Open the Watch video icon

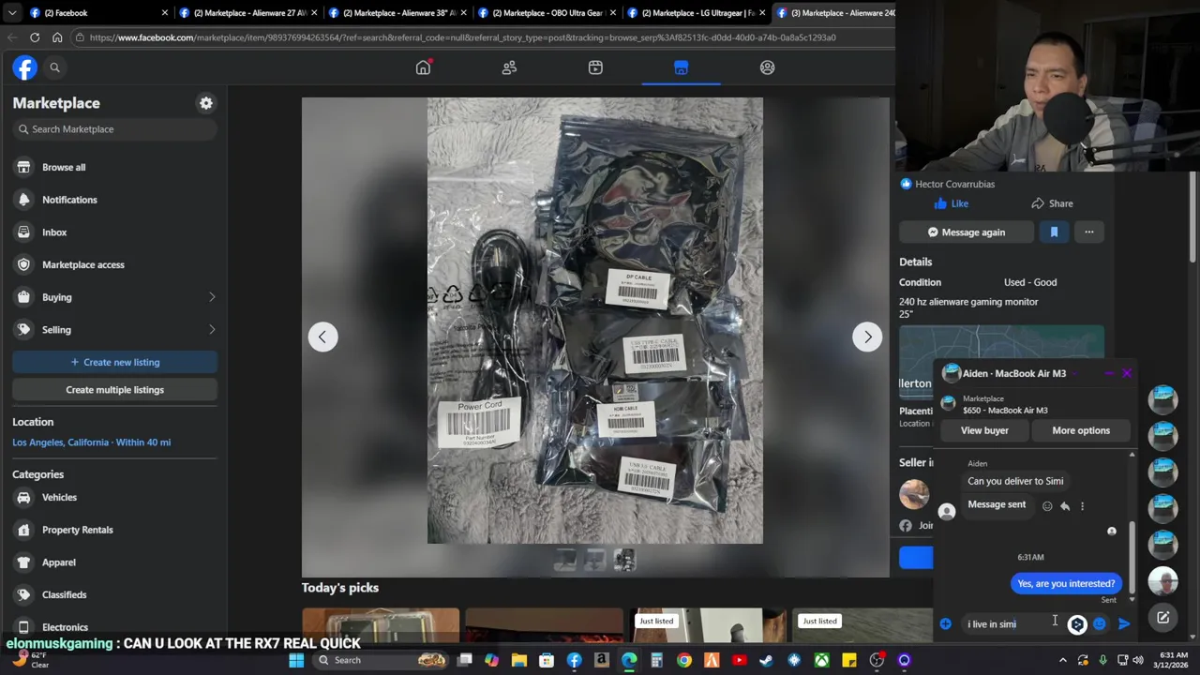tap(595, 67)
